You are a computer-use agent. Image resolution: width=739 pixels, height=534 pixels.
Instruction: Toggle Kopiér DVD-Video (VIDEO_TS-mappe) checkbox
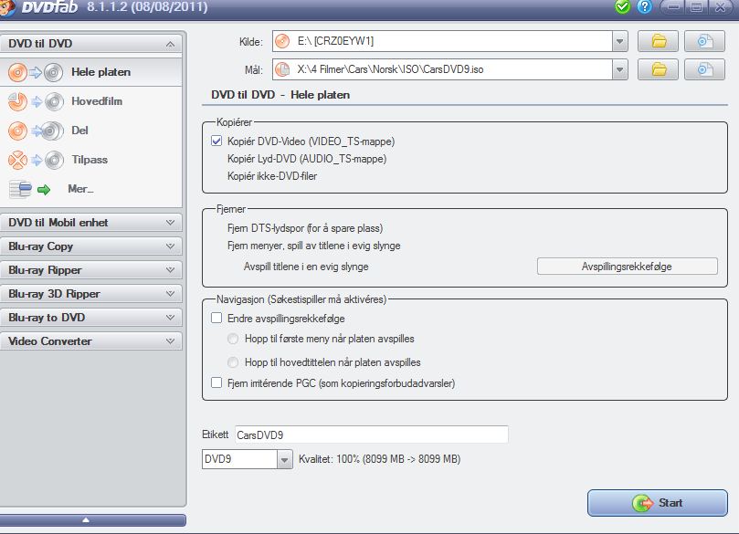point(216,141)
